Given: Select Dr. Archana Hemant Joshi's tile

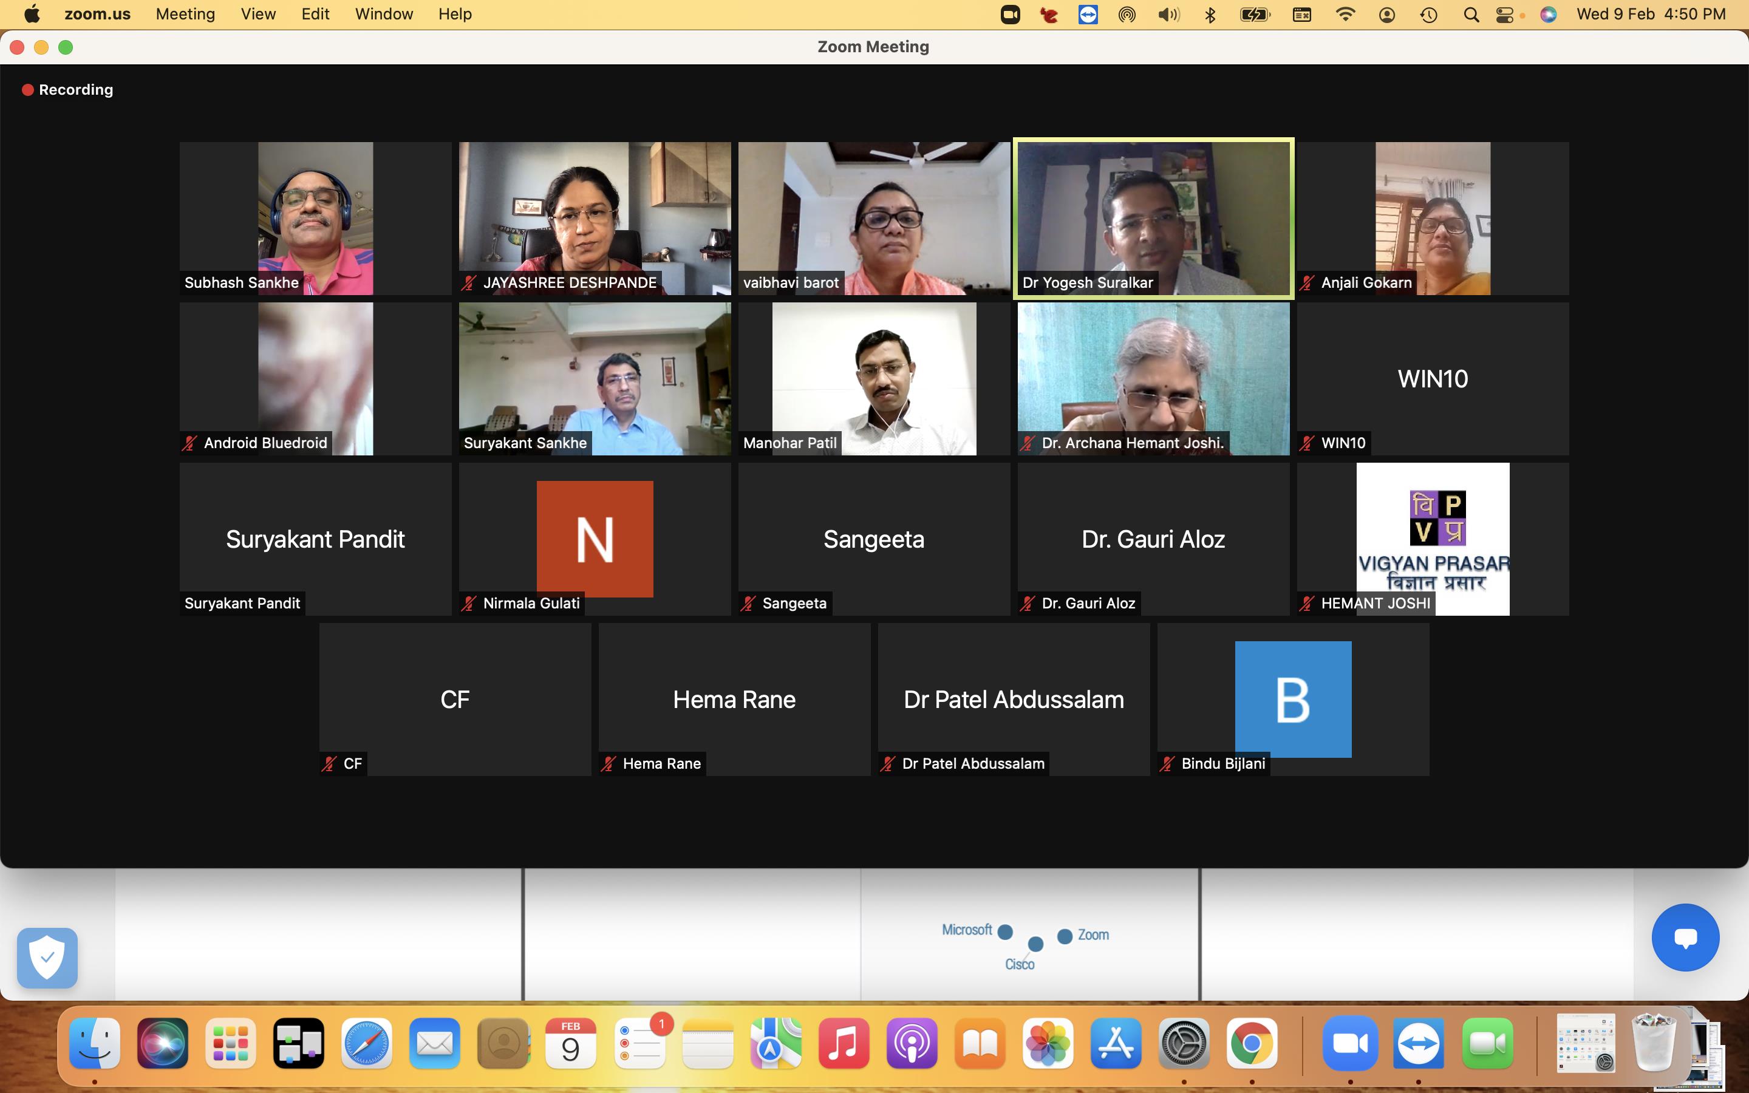Looking at the screenshot, I should [x=1153, y=379].
